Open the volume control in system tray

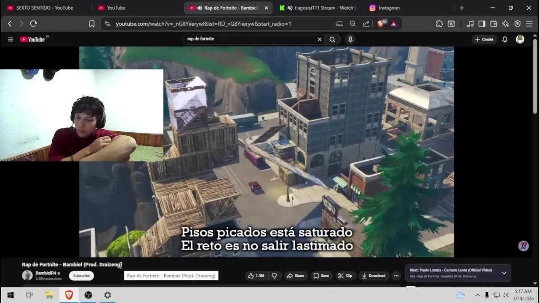click(x=506, y=295)
